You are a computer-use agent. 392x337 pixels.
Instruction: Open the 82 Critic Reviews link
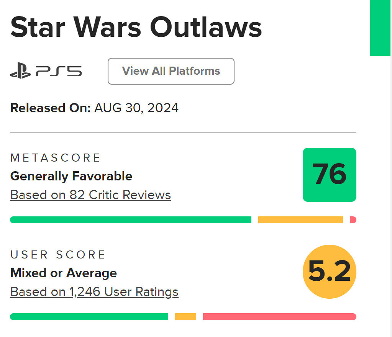tap(90, 195)
